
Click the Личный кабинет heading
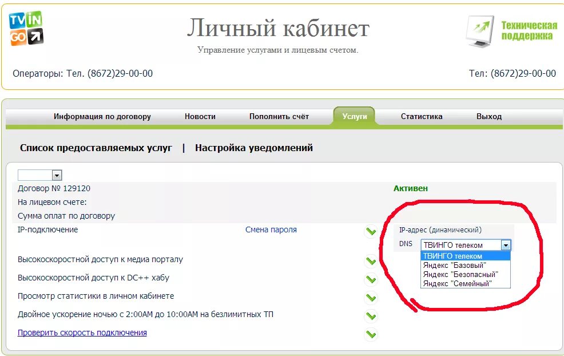pos(278,27)
